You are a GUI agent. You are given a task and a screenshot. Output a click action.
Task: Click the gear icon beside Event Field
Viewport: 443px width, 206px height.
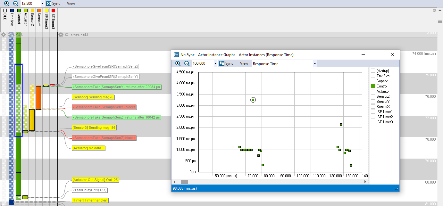pos(61,35)
